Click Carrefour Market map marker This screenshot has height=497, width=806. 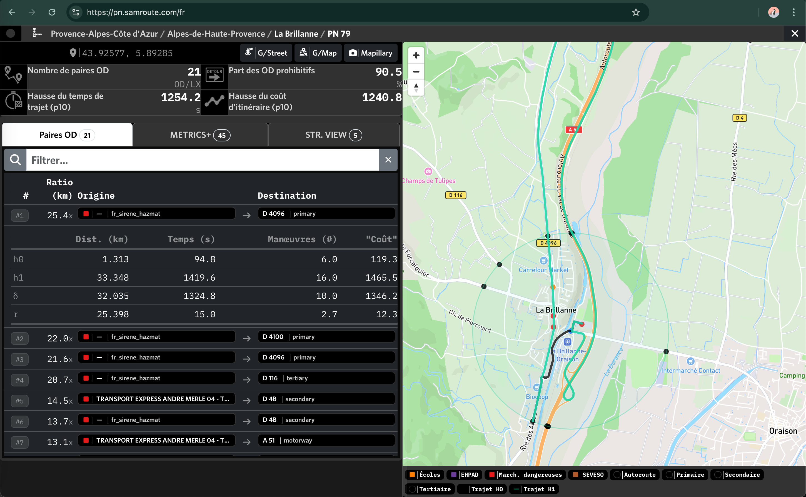tap(543, 261)
